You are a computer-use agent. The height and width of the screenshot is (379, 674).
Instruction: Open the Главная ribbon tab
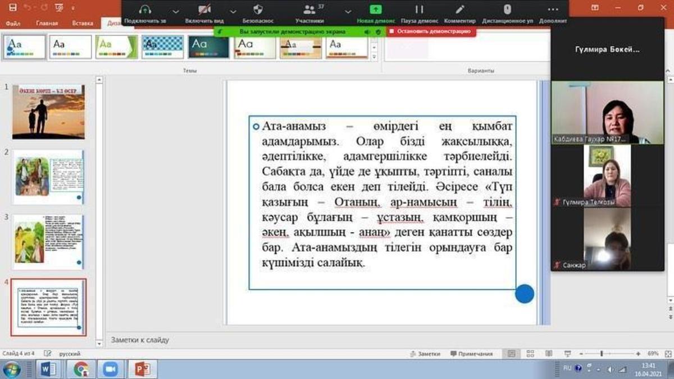(47, 24)
